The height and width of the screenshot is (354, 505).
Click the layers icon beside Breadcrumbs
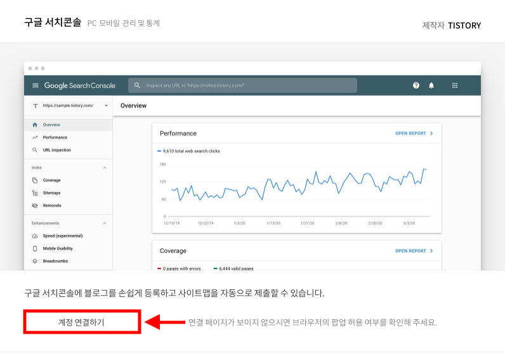point(35,261)
